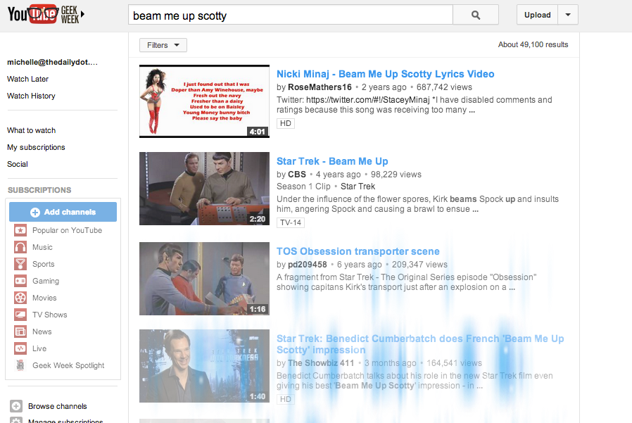Click the search field containing beam me up scotty
Viewport: 632px width, 423px height.
(290, 15)
